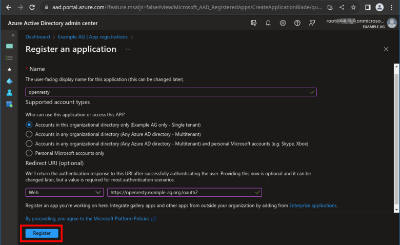Open the Dashboard icon in the left sidebar
Viewport: 400px width, 245px height.
9,46
